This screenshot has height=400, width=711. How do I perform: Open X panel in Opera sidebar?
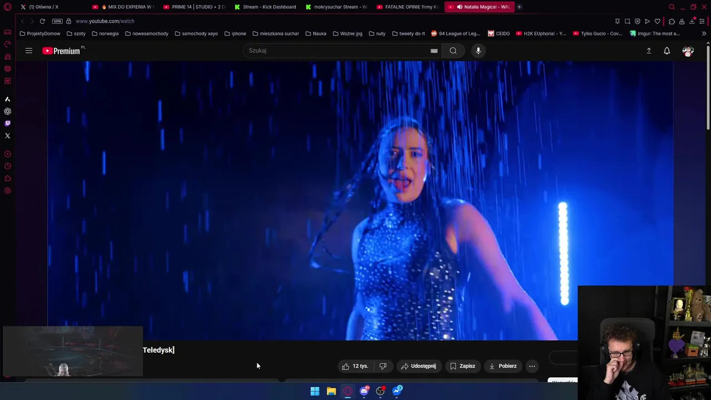[x=7, y=136]
